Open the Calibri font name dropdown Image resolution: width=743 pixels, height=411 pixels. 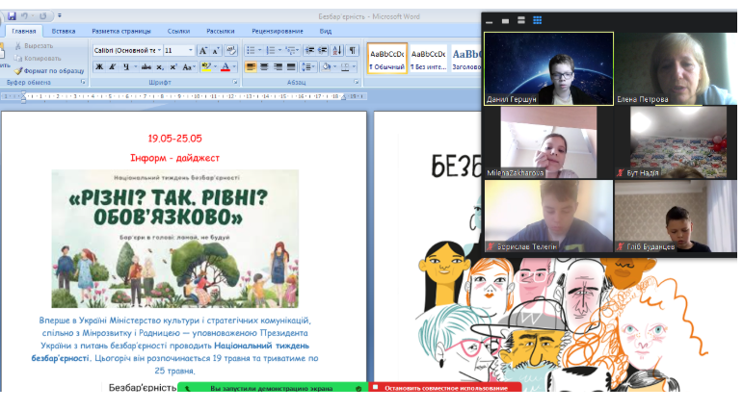tap(159, 50)
